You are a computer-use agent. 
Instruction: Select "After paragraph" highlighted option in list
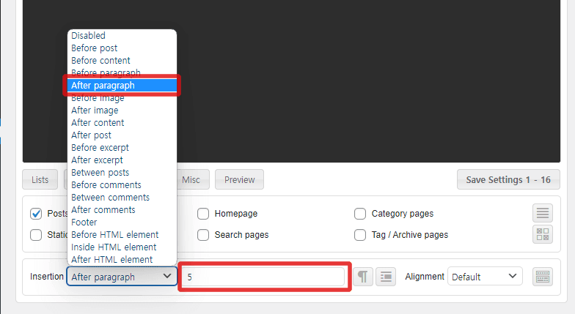point(122,86)
